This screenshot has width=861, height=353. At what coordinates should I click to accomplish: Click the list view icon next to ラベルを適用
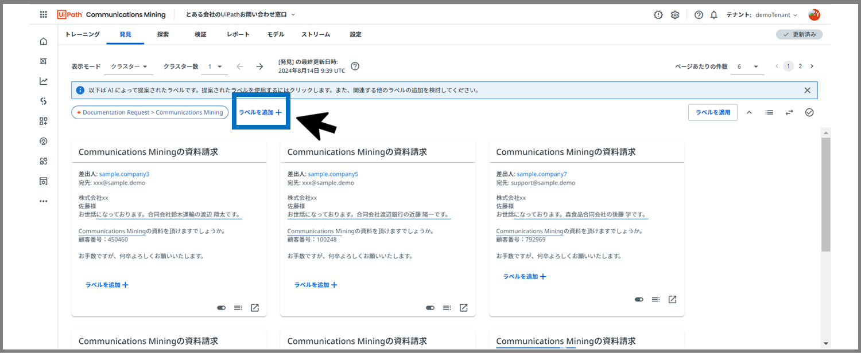tap(769, 112)
